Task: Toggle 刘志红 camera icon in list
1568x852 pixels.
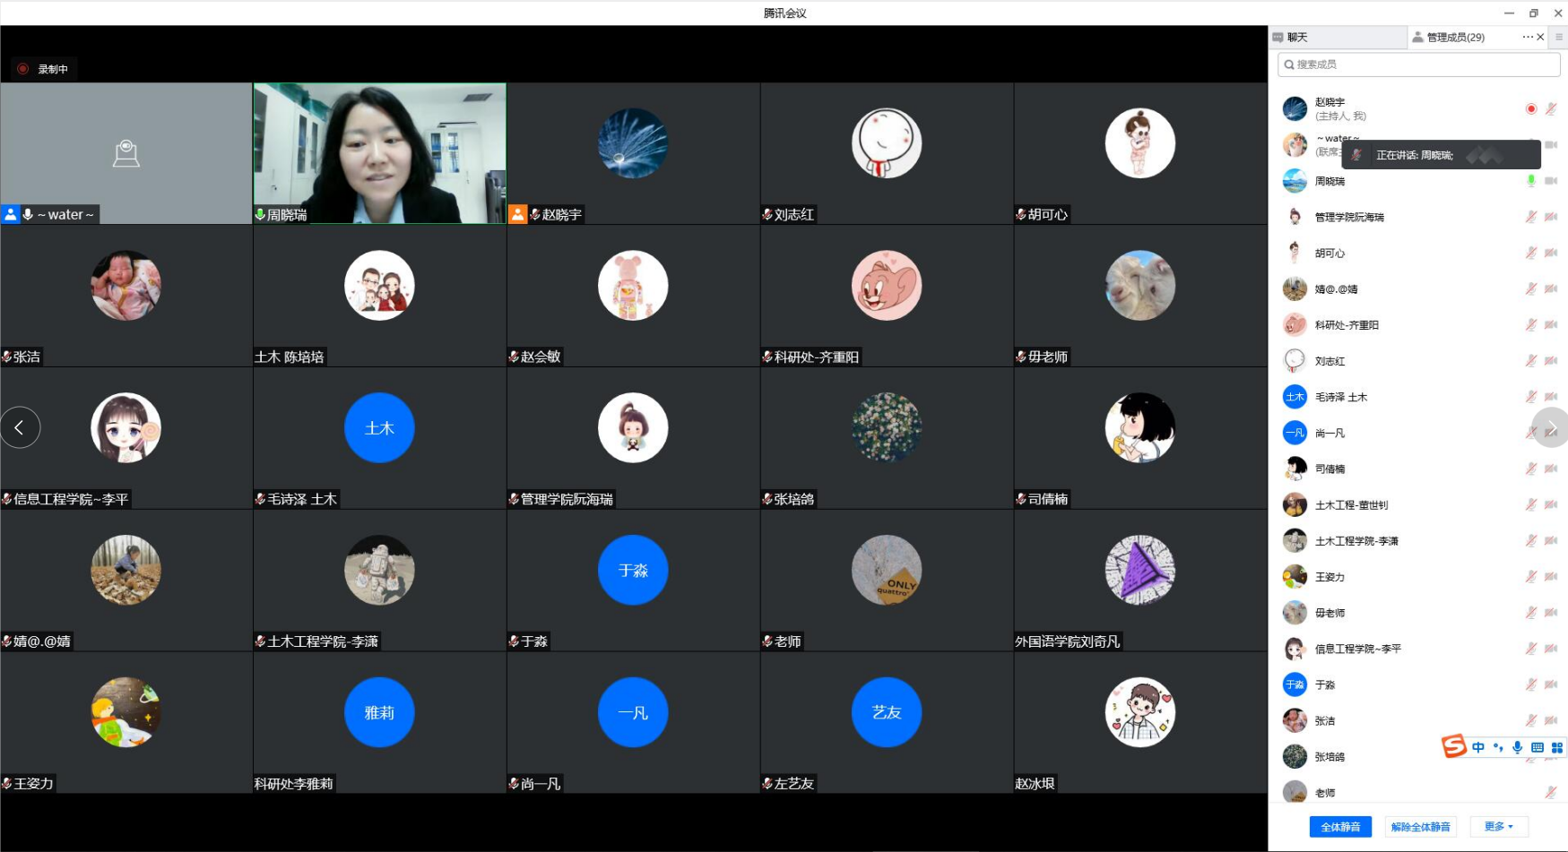Action: 1551,360
